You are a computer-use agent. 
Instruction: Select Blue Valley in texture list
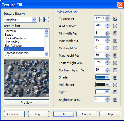point(12,42)
